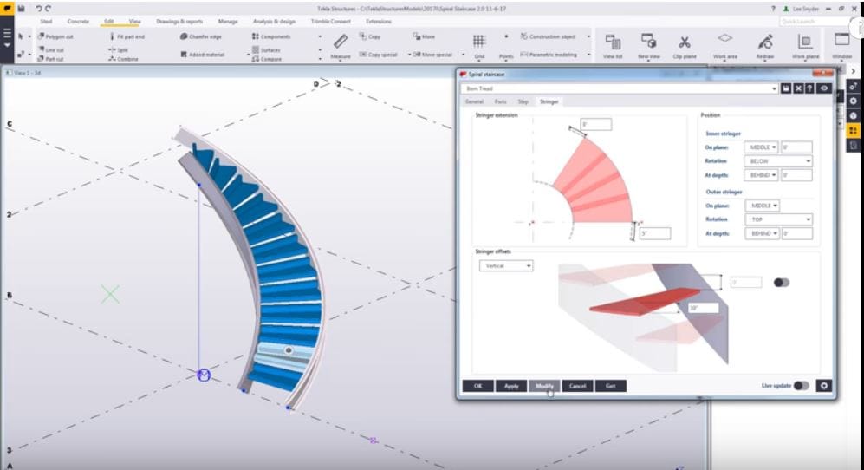Toggle the eye visibility switch in dialog
Screen dimensions: 864x470
click(824, 88)
